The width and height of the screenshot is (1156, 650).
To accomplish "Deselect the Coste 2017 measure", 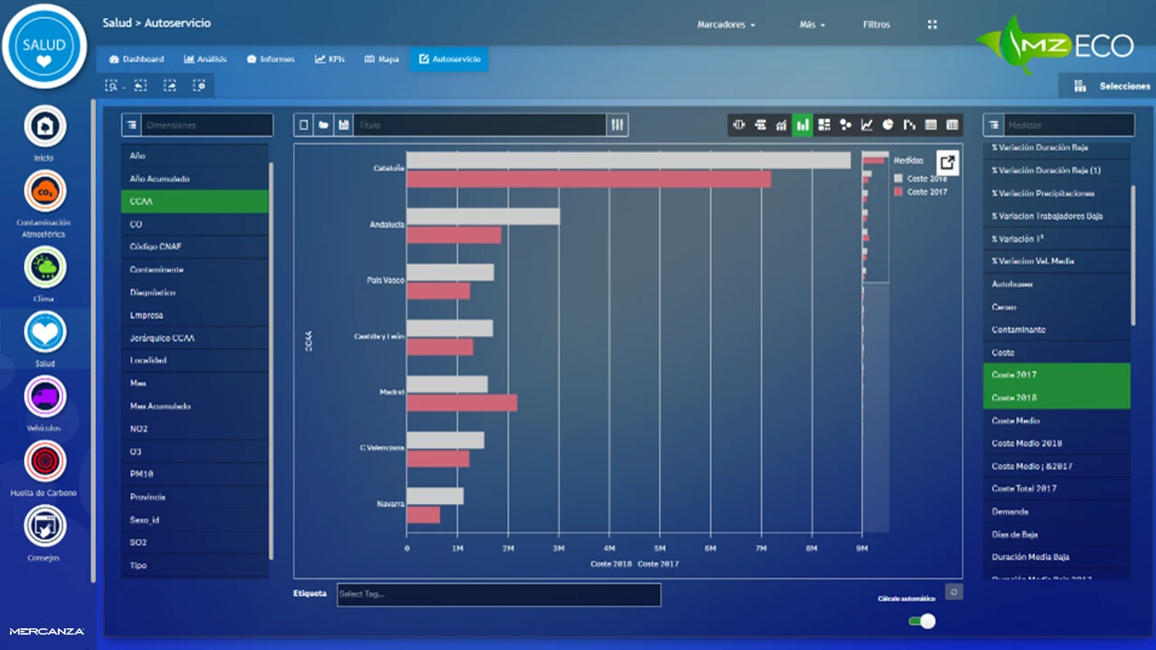I will coord(1056,375).
